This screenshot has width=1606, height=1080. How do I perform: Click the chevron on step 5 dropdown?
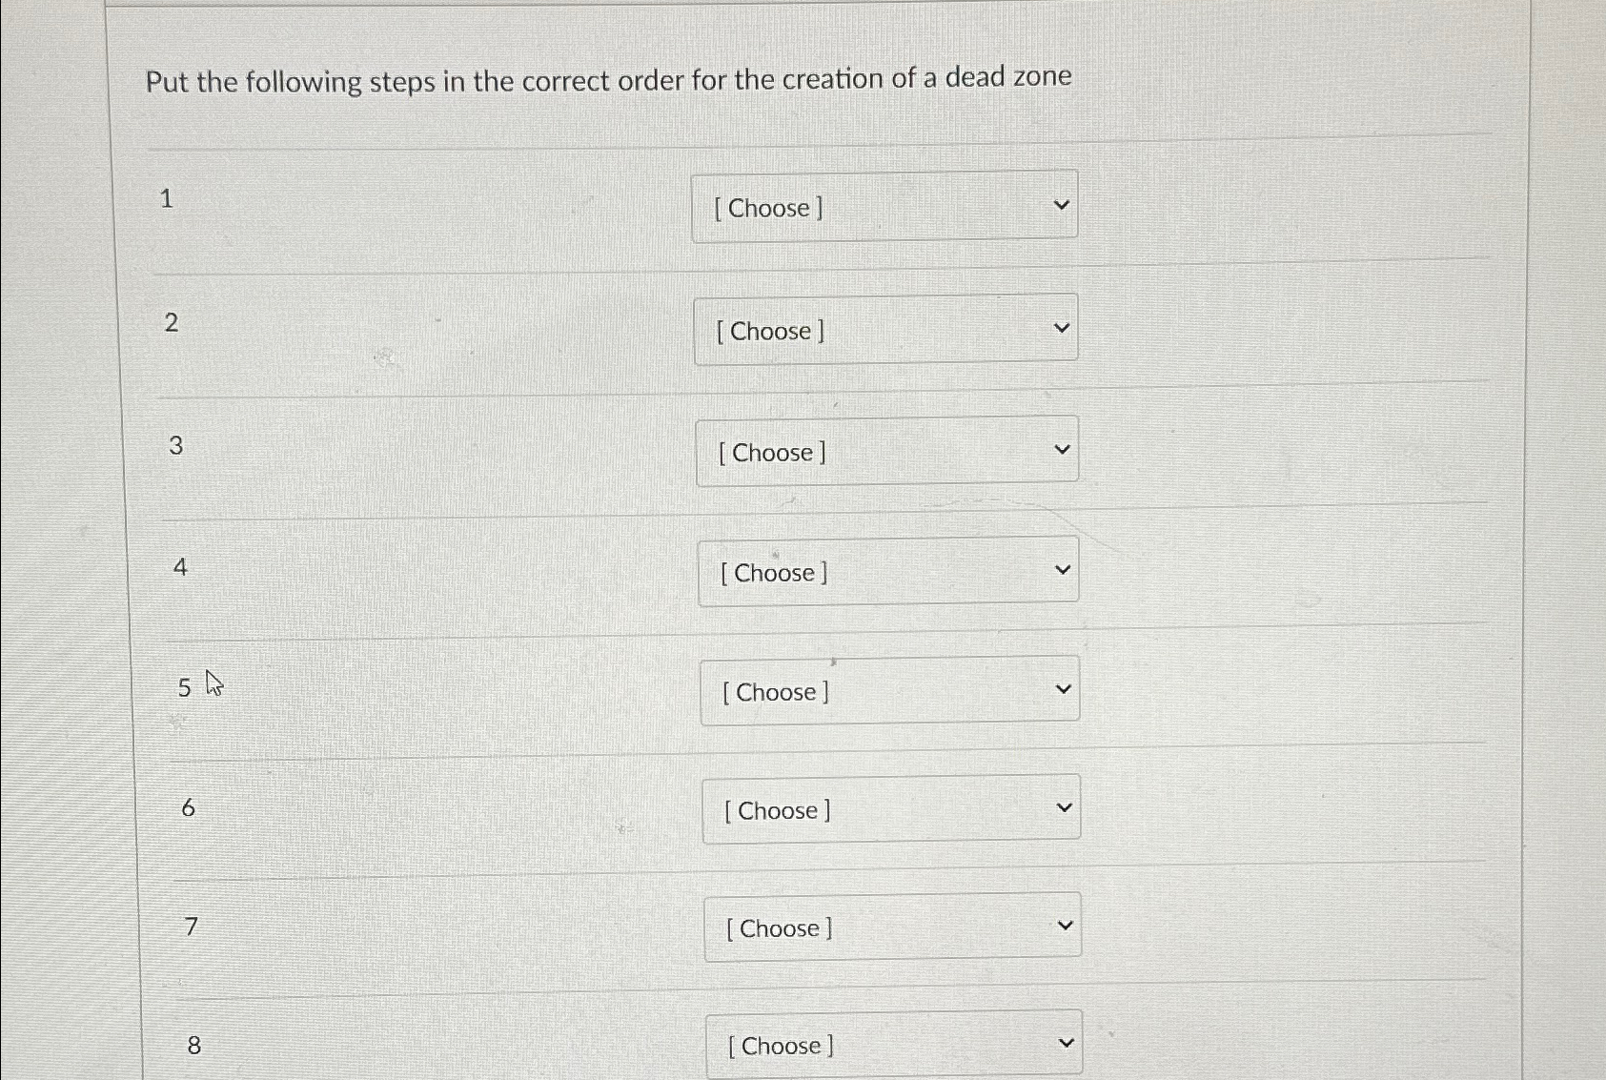click(1066, 686)
